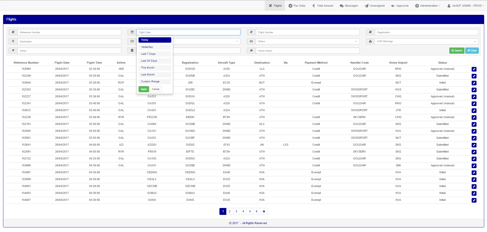The width and height of the screenshot is (487, 232).
Task: Edit the 152239 flight row
Action: [x=474, y=118]
